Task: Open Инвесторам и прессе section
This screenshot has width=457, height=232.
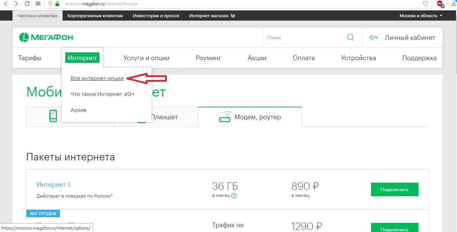Action: [156, 16]
